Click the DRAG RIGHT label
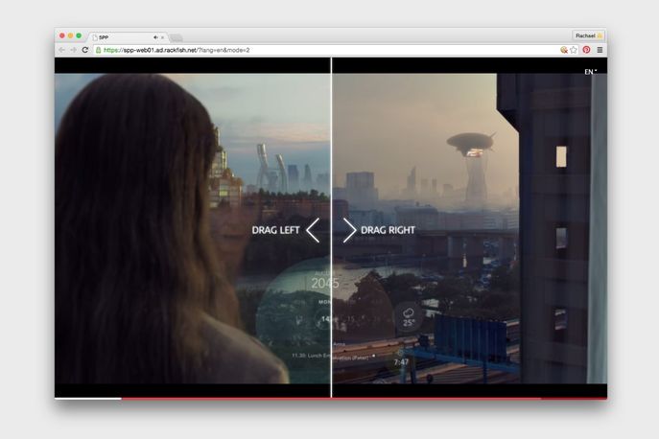This screenshot has width=659, height=439. pos(389,230)
